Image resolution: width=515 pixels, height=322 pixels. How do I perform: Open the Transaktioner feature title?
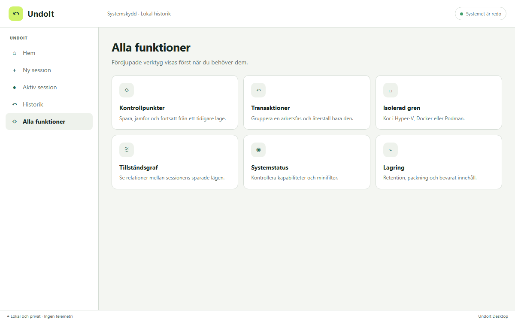pos(270,108)
